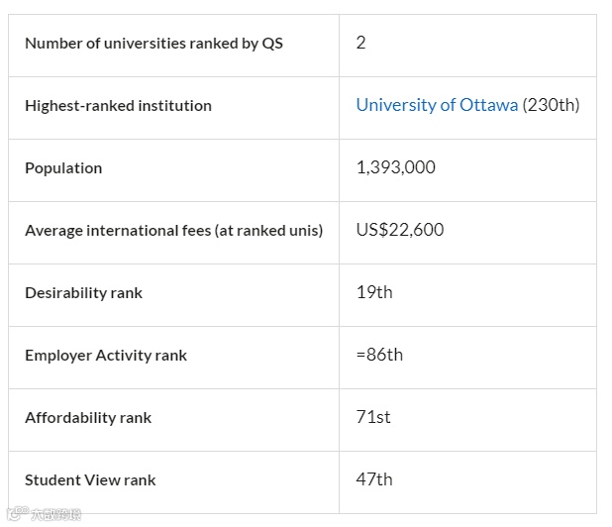612x527 pixels.
Task: Click the value 2 in first row
Action: click(360, 43)
